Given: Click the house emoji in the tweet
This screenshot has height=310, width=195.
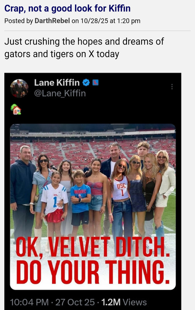Looking at the screenshot, I should coord(16,109).
